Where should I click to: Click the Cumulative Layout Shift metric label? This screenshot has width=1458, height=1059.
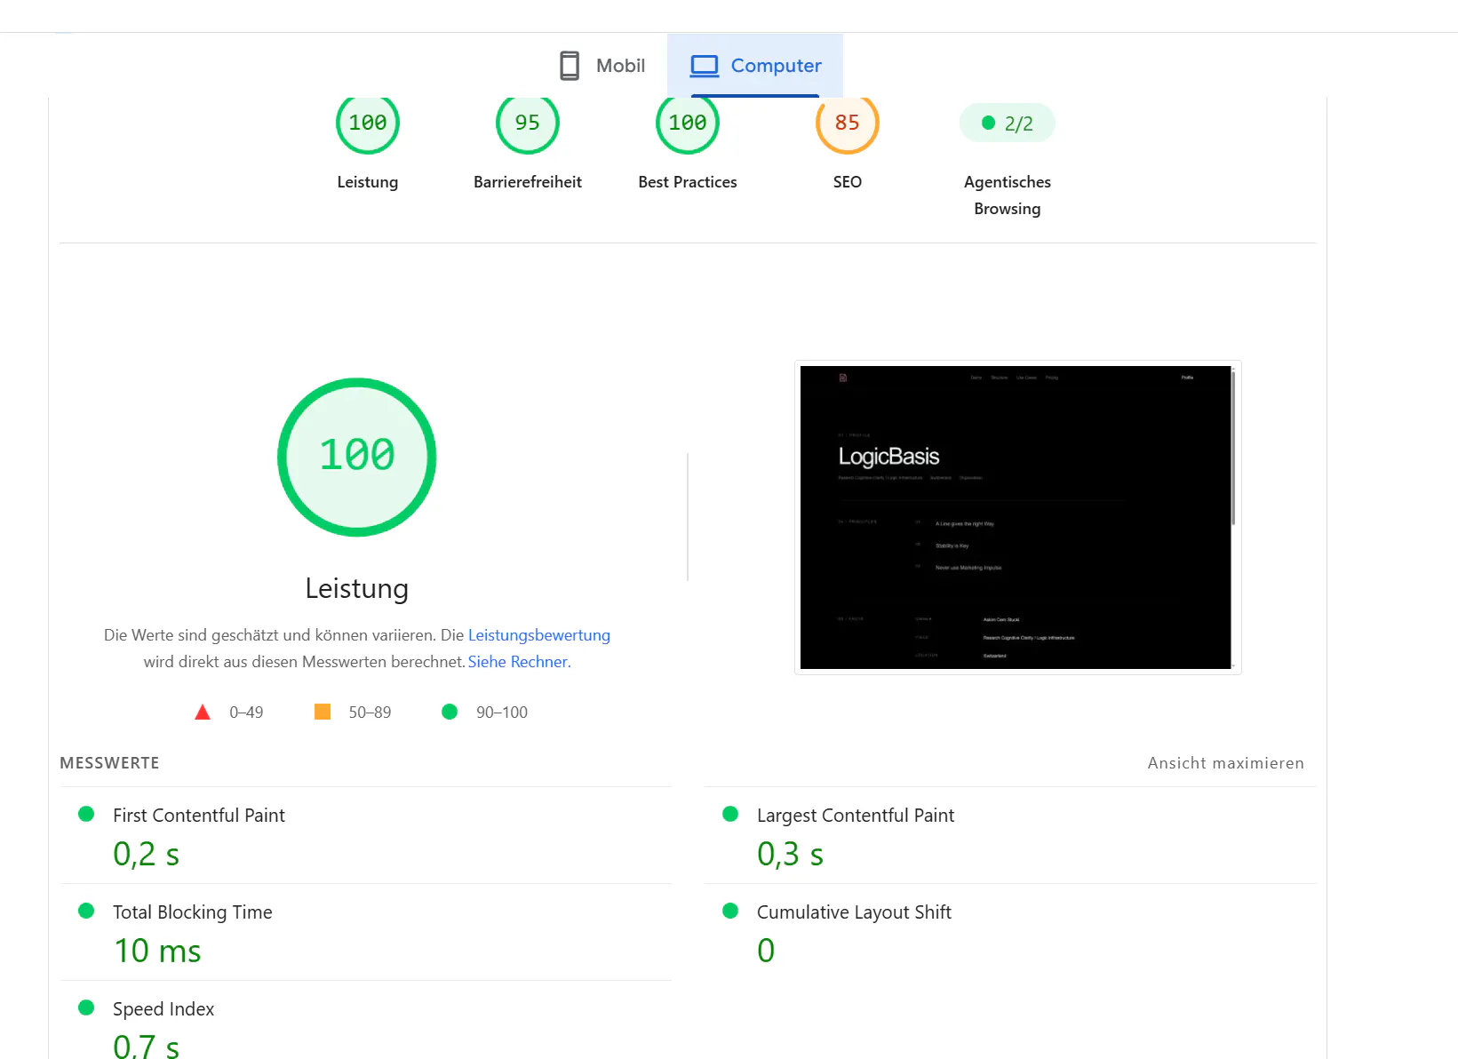(x=854, y=912)
